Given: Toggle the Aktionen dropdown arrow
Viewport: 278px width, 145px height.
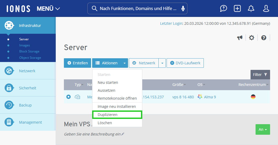Looking at the screenshot, I should point(124,63).
